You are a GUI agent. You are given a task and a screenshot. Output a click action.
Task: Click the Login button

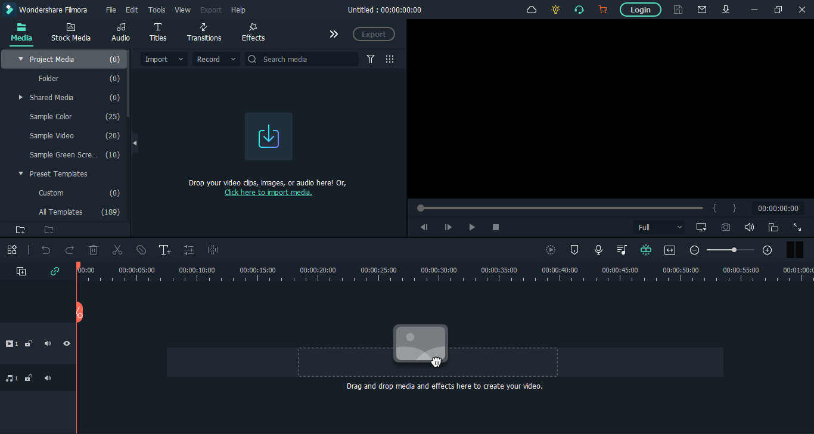[640, 10]
